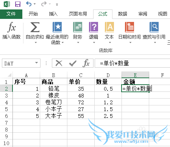The image size is (170, 147).
Task: Confirm the formula with the checkmark
Action: tap(73, 63)
